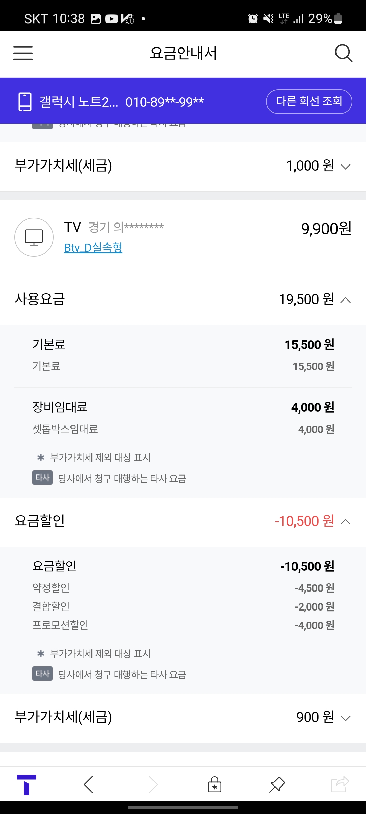Tap the 9,900원 TV total amount
Viewport: 366px width, 814px height.
pos(326,229)
